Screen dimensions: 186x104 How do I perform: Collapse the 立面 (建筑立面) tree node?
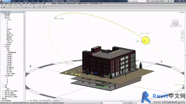tap(3, 76)
